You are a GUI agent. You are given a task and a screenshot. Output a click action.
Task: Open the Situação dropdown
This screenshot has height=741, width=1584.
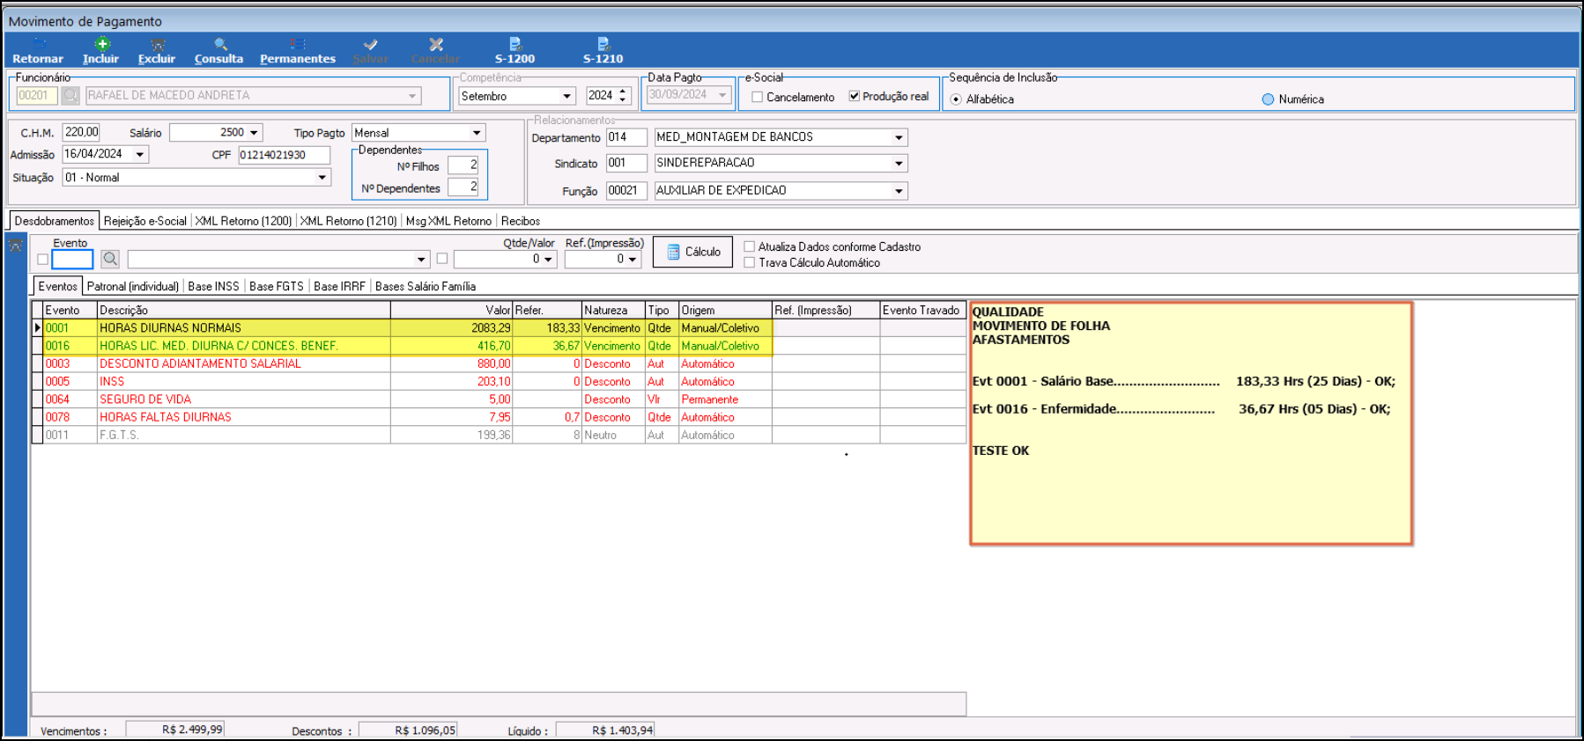(322, 178)
